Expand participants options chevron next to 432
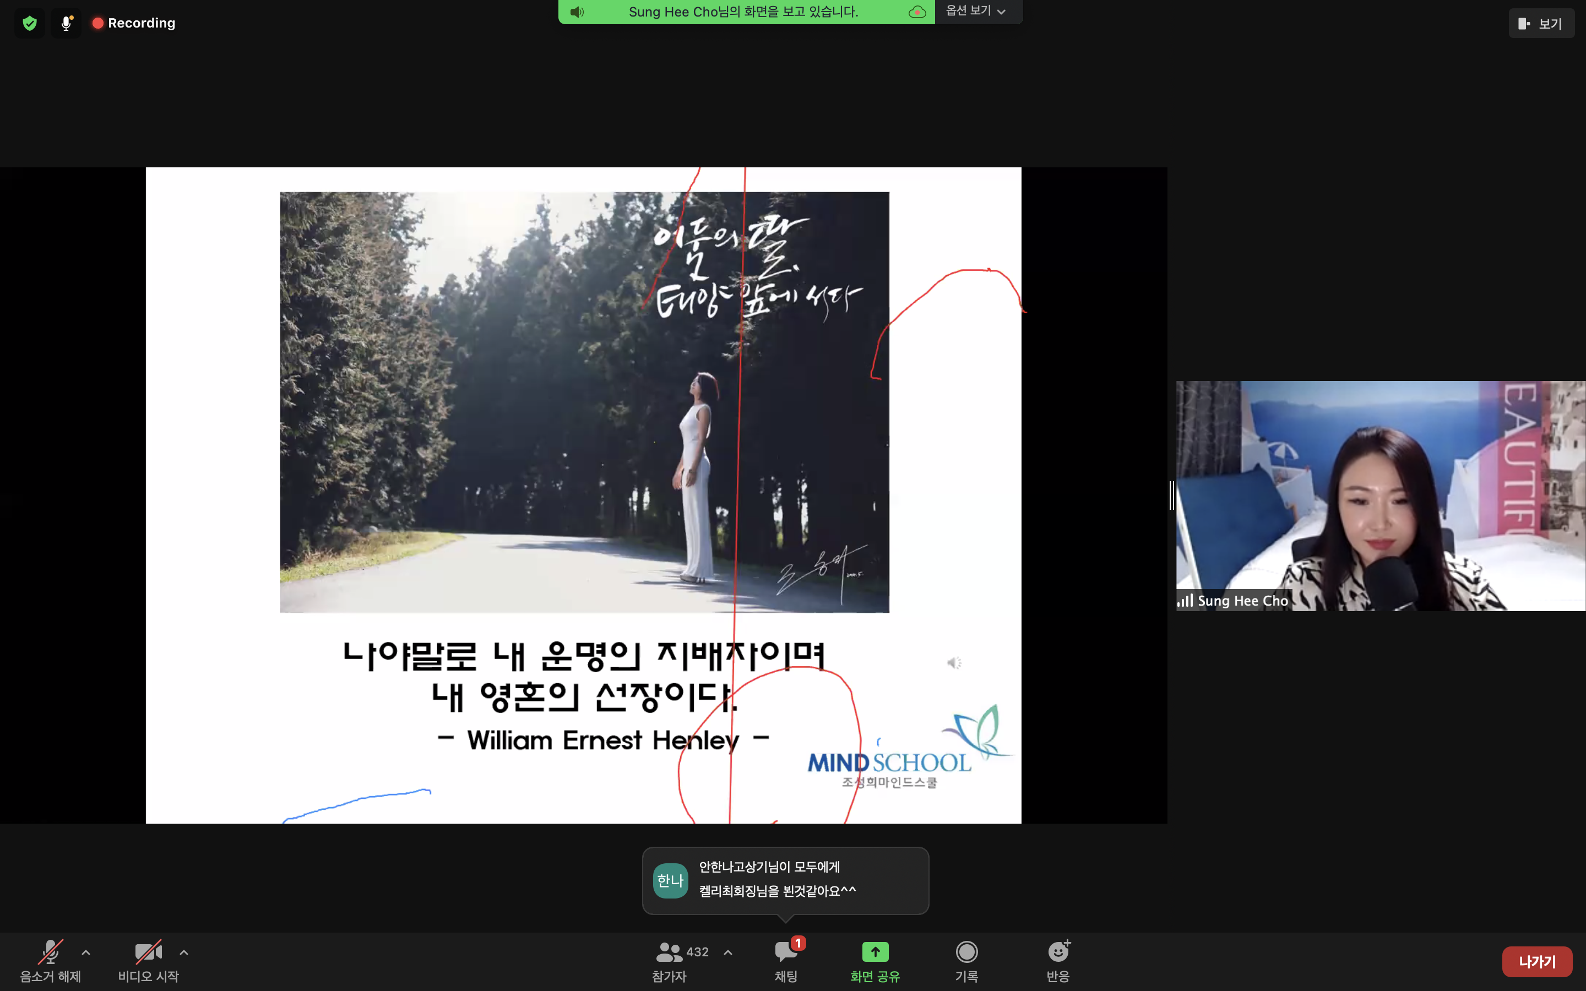Image resolution: width=1586 pixels, height=991 pixels. pyautogui.click(x=728, y=952)
